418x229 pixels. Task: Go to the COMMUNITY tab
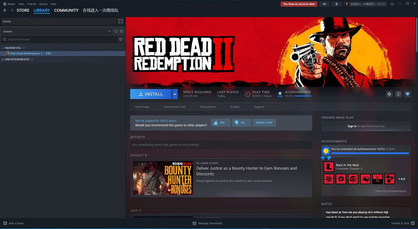66,10
